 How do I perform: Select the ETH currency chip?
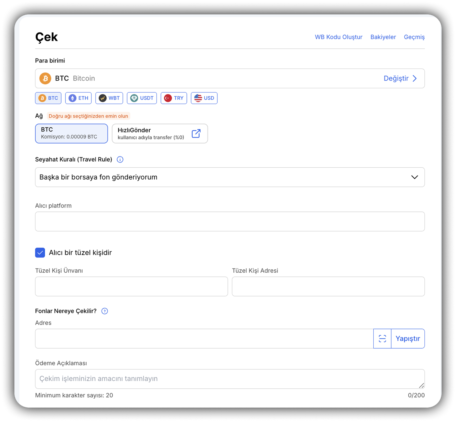(x=78, y=98)
